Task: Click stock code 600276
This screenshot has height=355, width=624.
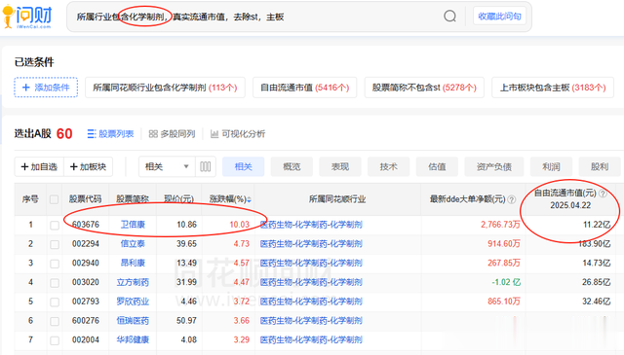Action: 86,320
